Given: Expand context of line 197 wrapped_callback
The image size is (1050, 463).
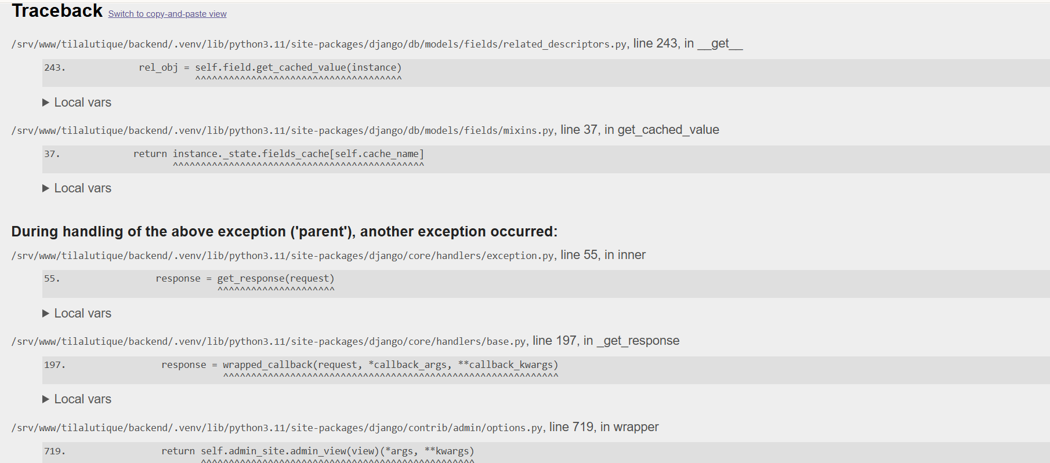Looking at the screenshot, I should click(x=360, y=365).
